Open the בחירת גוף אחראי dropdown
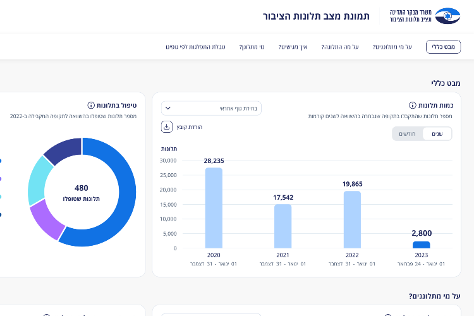This screenshot has width=474, height=316. [x=211, y=108]
